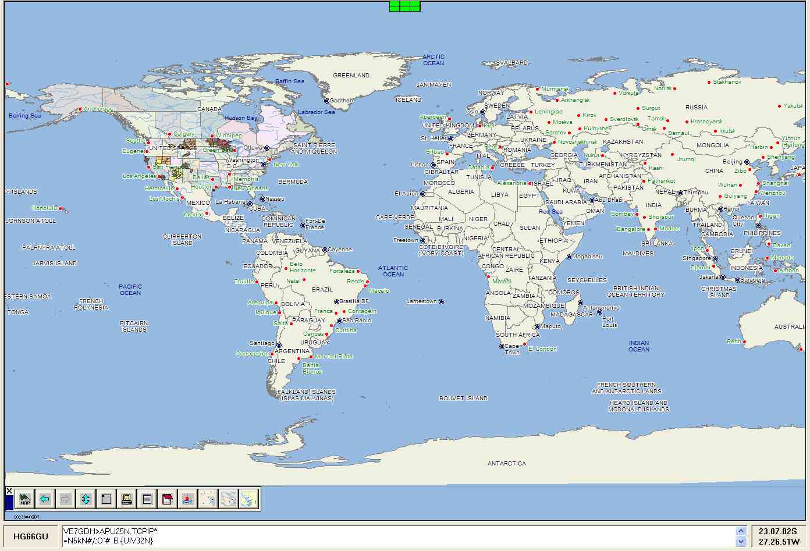Click the Maputo marker
Image resolution: width=810 pixels, height=551 pixels.
(x=537, y=326)
